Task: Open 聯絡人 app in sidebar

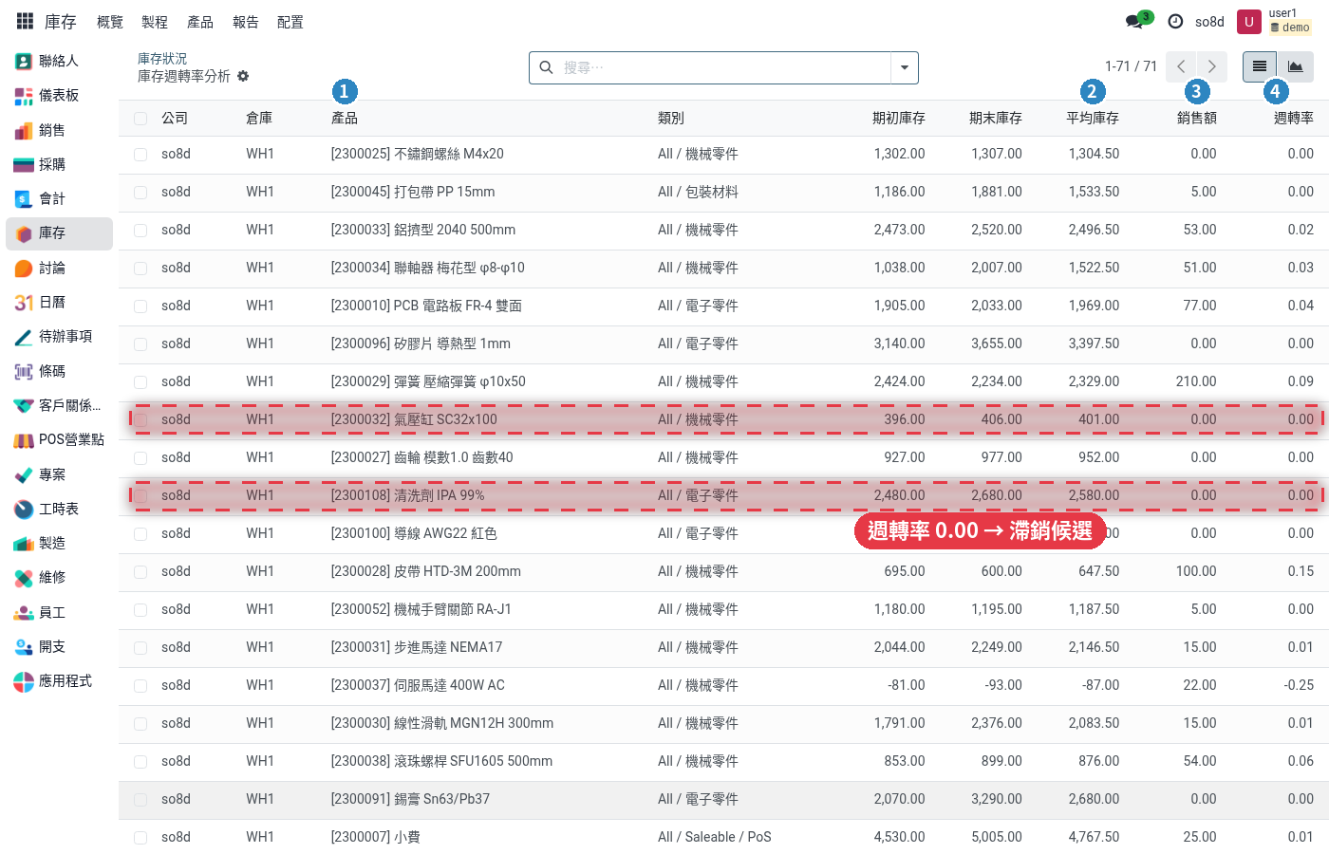Action: point(59,61)
